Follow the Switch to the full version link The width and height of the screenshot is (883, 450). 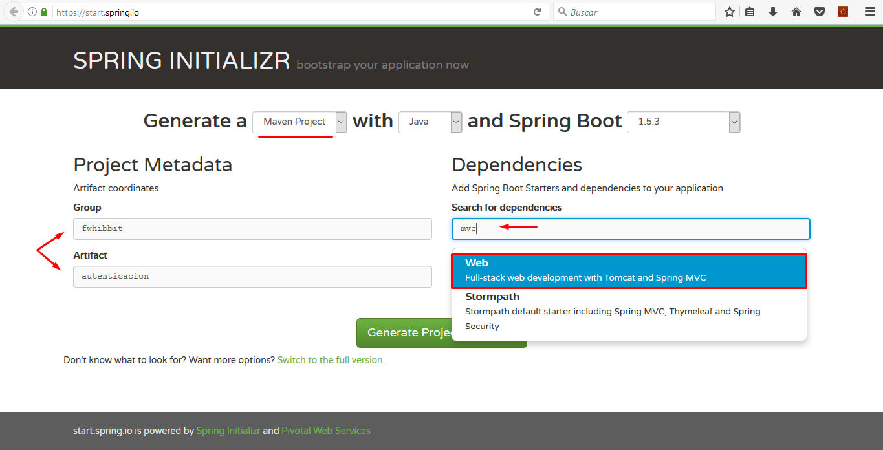pos(331,360)
